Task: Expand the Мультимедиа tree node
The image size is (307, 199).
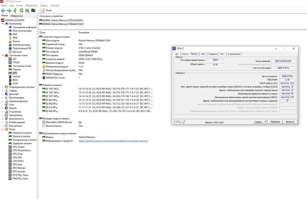Action: pos(2,98)
